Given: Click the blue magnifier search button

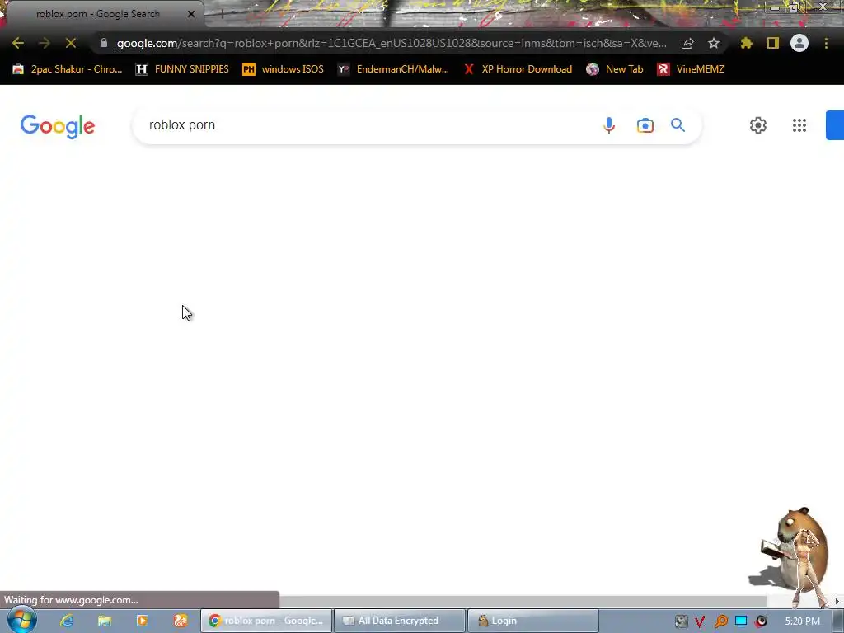Looking at the screenshot, I should click(678, 125).
